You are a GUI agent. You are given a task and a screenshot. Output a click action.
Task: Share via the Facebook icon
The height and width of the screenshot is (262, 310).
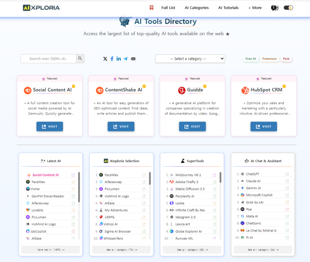click(112, 58)
